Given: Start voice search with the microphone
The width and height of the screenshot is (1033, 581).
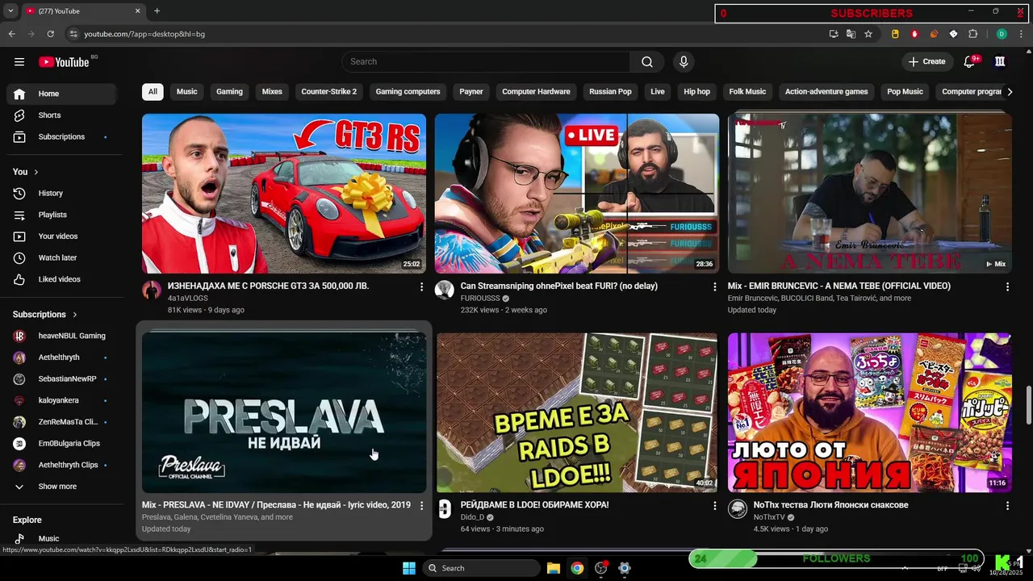Looking at the screenshot, I should [x=684, y=61].
